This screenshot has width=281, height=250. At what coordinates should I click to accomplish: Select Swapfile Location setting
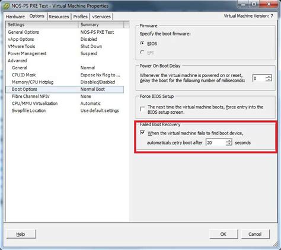click(x=65, y=111)
